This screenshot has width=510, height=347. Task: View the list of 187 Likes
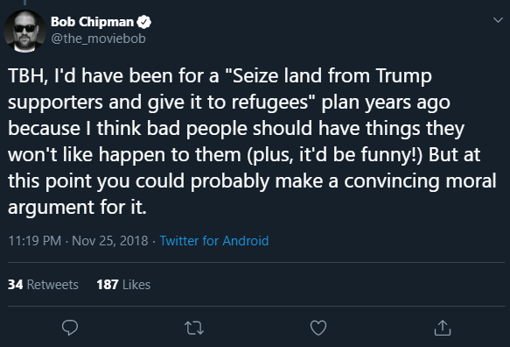pyautogui.click(x=123, y=285)
